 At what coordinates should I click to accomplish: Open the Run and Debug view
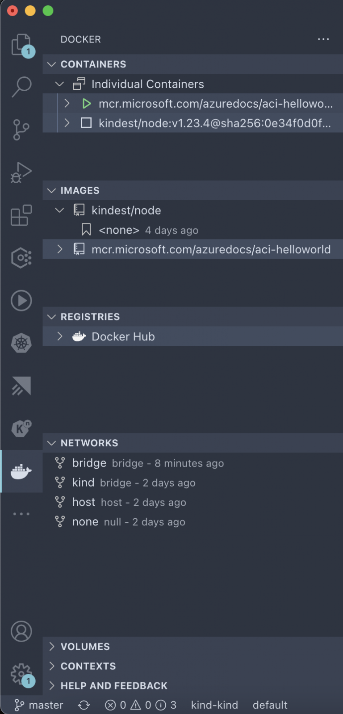21,172
